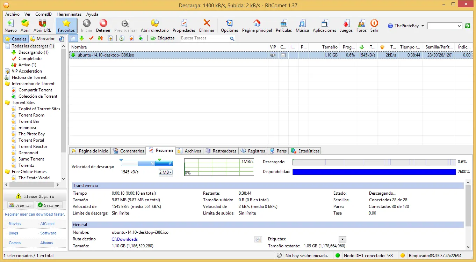Select The Pirate Bay in the sidebar tree
Image resolution: width=476 pixels, height=262 pixels.
tap(31, 134)
